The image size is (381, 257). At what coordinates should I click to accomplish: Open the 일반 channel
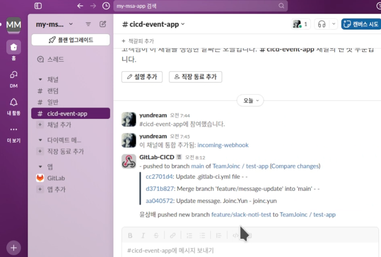71,102
